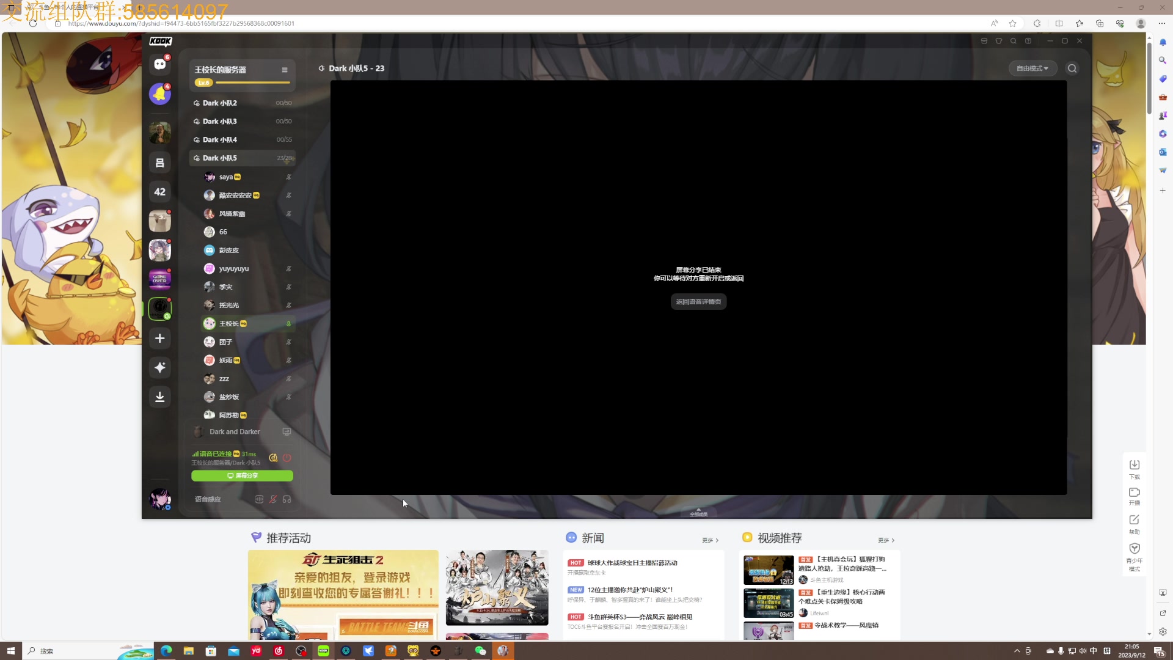Click the server level Lv.6 progress bar
The height and width of the screenshot is (660, 1173).
[243, 82]
